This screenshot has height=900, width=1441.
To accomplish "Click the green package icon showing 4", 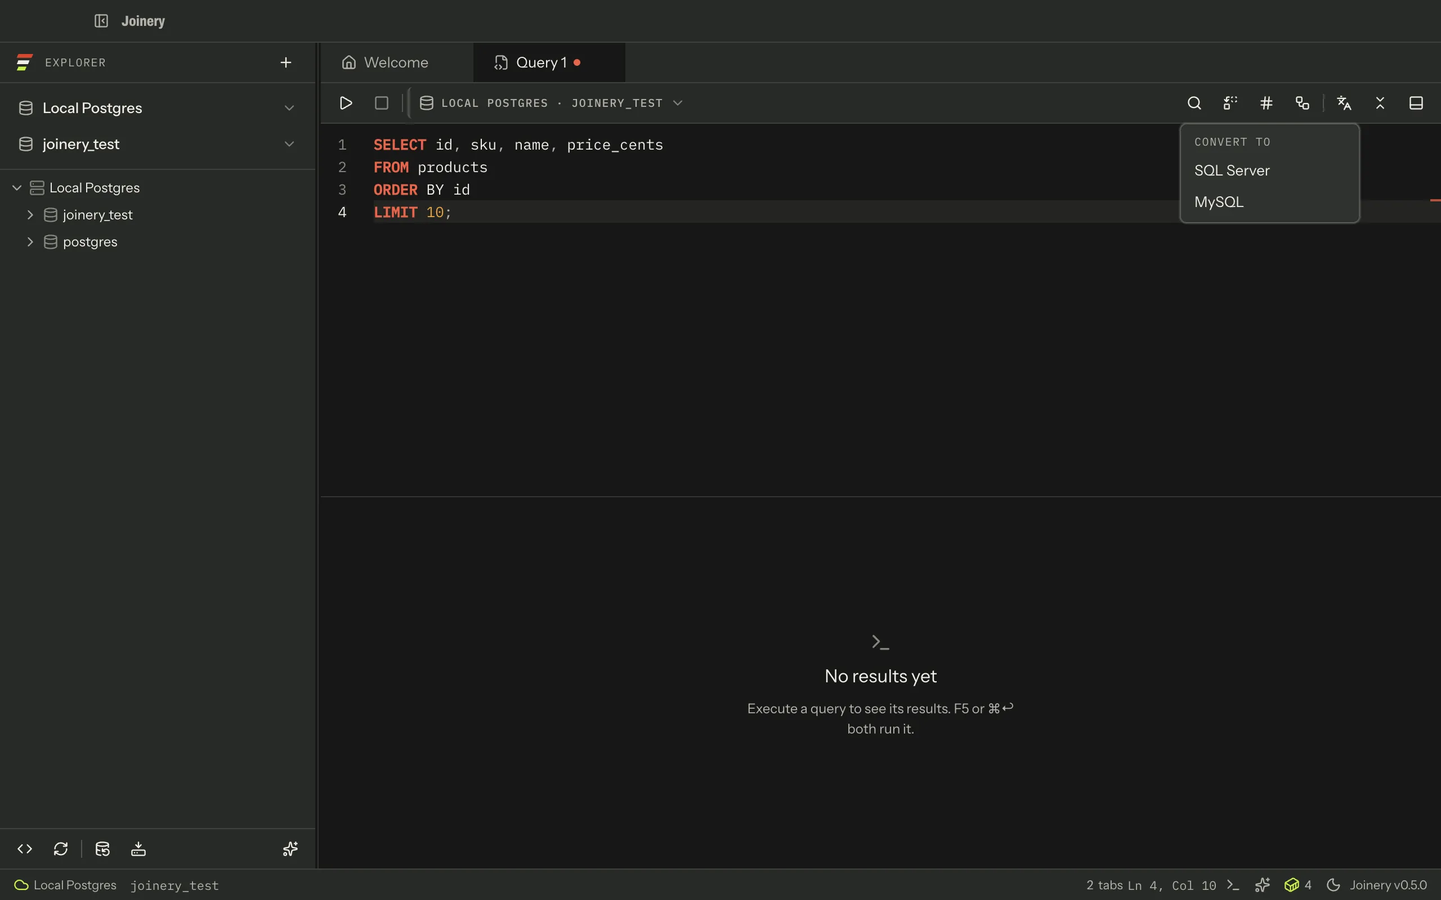I will coord(1298,885).
